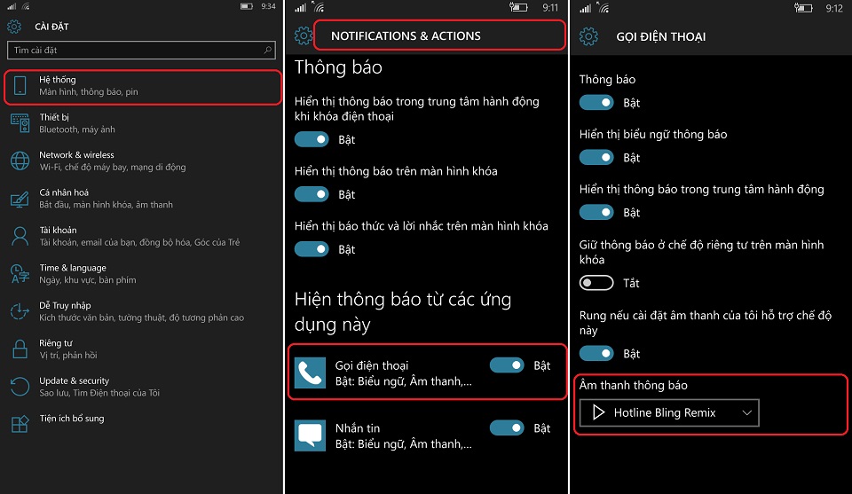The image size is (852, 494).
Task: Click the Âm thanh thông báo label
Action: pyautogui.click(x=634, y=385)
